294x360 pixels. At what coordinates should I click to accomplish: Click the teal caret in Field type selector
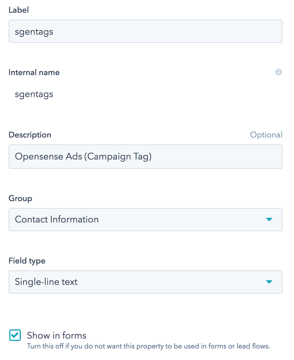(269, 282)
